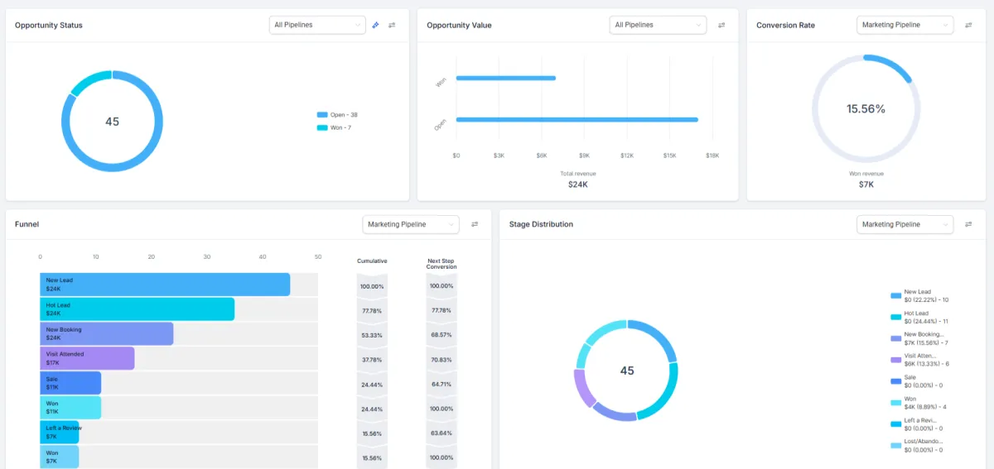The image size is (994, 469).
Task: Toggle Visit Atten... legend entry
Action: pyautogui.click(x=919, y=359)
